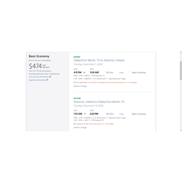Click Dallas/Fort Worth to Shannon heading
This screenshot has height=182, width=182.
[99, 60]
